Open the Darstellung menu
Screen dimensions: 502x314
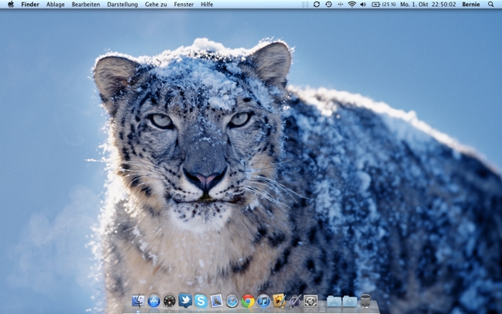(x=122, y=5)
